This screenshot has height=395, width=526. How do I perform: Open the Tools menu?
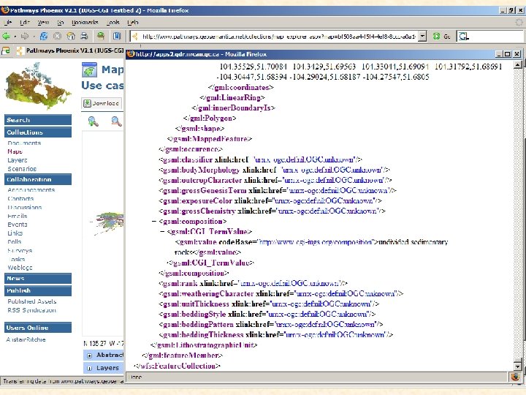point(113,23)
